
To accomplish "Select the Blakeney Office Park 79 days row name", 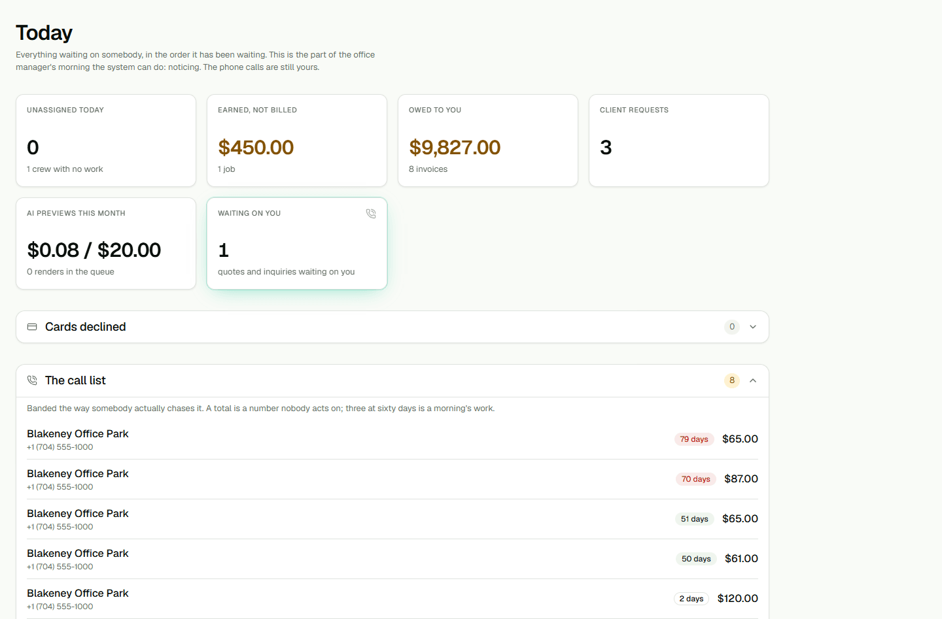I will [x=78, y=434].
